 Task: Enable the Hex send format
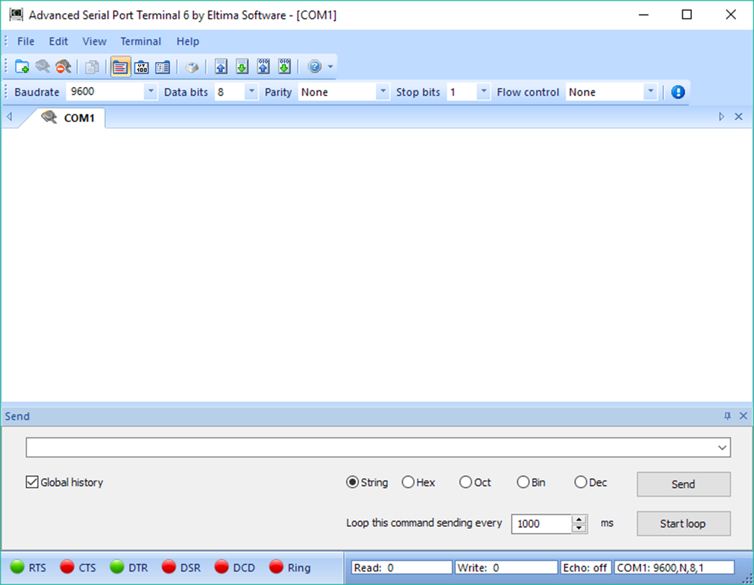[408, 482]
